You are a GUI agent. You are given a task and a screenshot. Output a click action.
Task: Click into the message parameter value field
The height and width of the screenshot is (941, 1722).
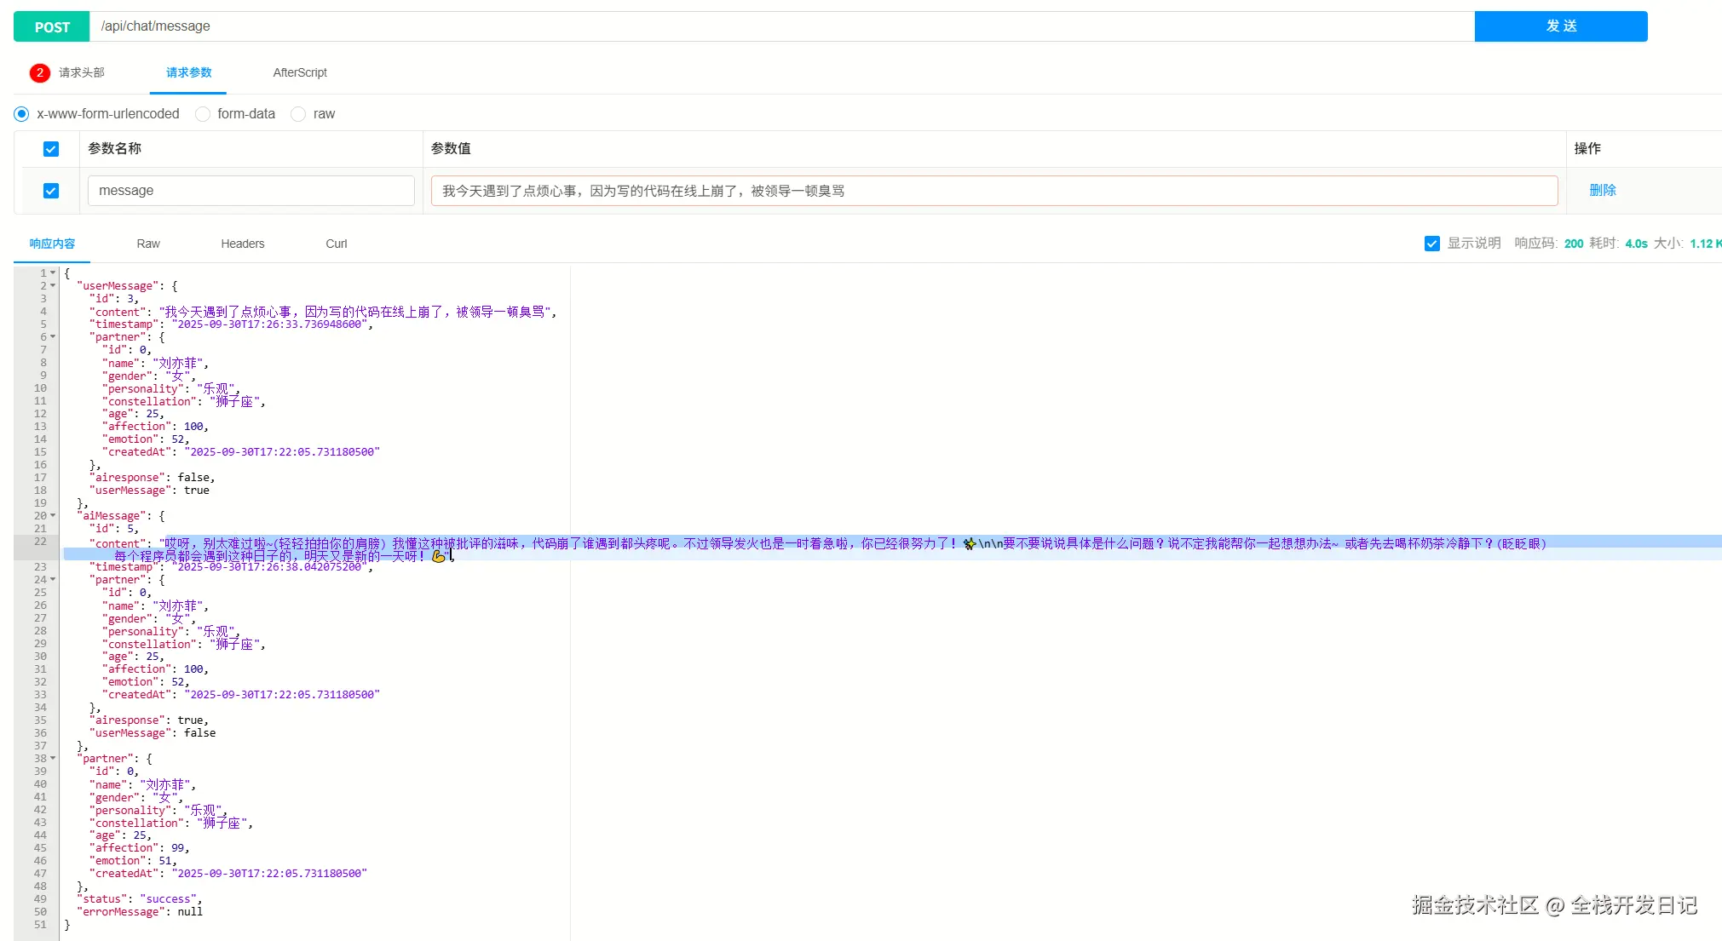[x=993, y=191]
